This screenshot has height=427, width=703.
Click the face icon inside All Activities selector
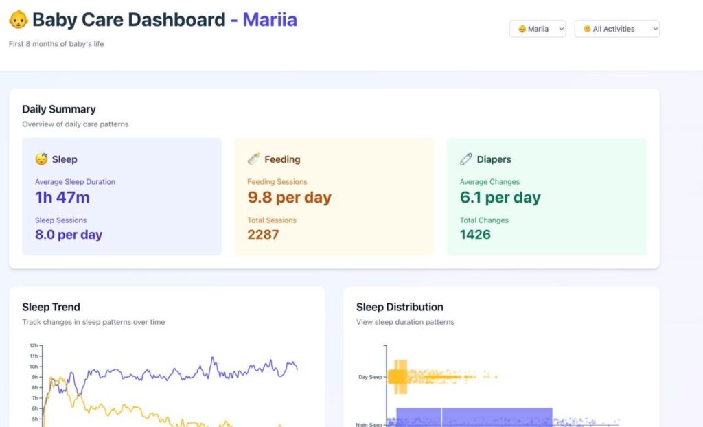tap(587, 29)
